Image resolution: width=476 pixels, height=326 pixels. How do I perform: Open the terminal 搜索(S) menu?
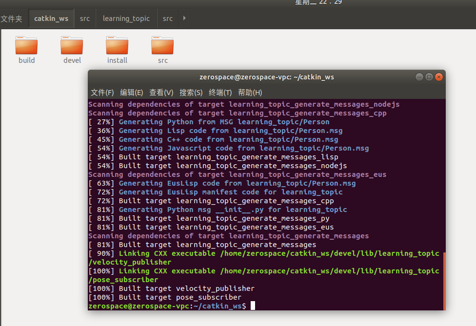coord(191,93)
